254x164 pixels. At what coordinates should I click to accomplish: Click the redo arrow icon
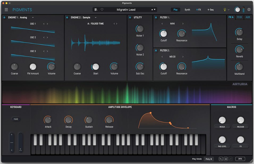click(x=230, y=159)
